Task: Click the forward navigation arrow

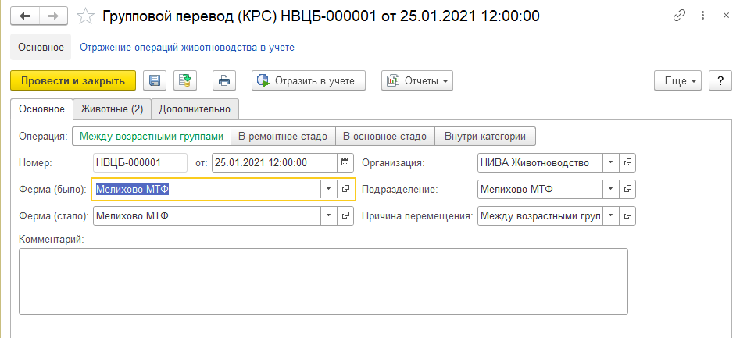Action: point(53,16)
